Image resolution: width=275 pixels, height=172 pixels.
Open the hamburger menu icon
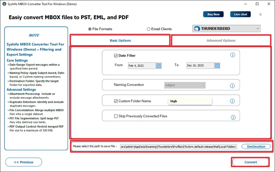(x=260, y=14)
